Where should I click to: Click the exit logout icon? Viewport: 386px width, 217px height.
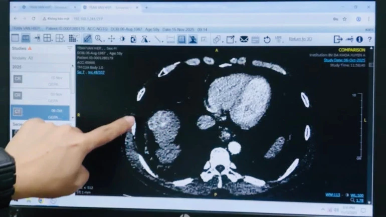click(x=337, y=39)
